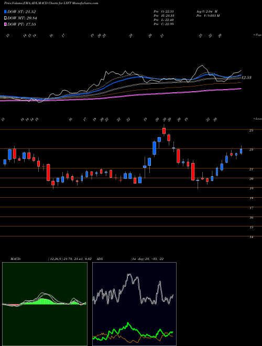Click the Pre V: 9.055 M value
Image resolution: width=262 pixels, height=346 pixels.
pyautogui.click(x=208, y=16)
